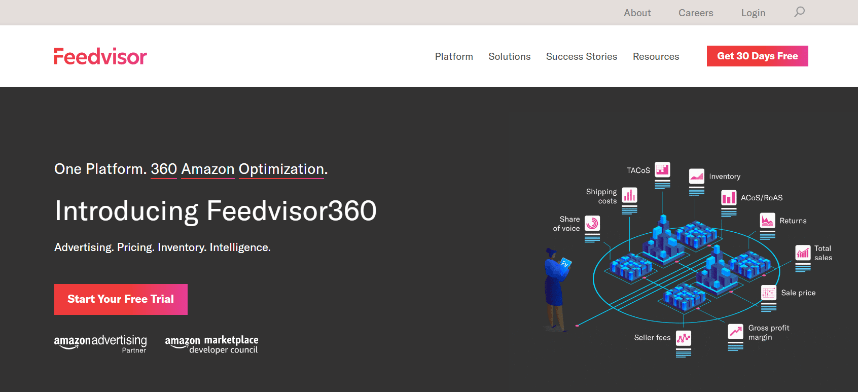Image resolution: width=858 pixels, height=392 pixels.
Task: Click Start Your Free Trial button
Action: coord(121,299)
